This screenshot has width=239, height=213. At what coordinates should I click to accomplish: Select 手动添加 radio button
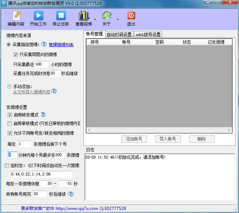9,86
